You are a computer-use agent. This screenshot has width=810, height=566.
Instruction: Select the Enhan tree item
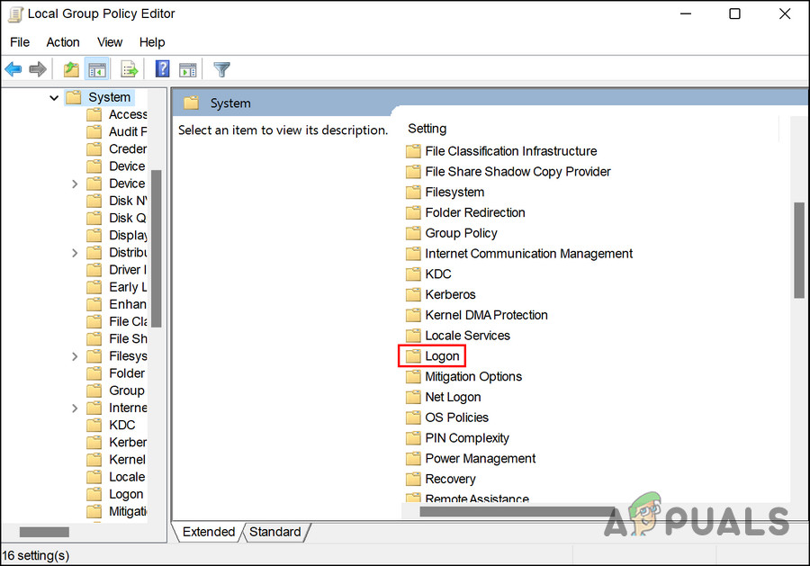pyautogui.click(x=128, y=304)
